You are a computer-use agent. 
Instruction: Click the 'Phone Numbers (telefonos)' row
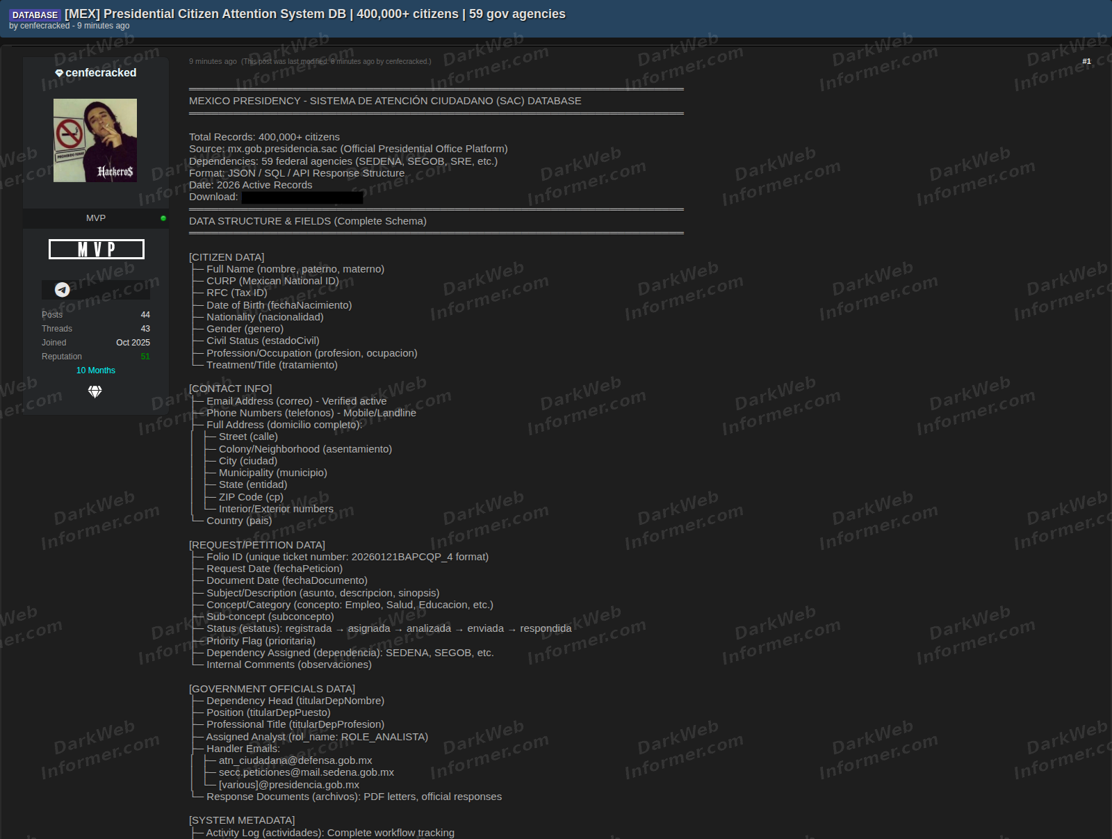[x=311, y=413]
